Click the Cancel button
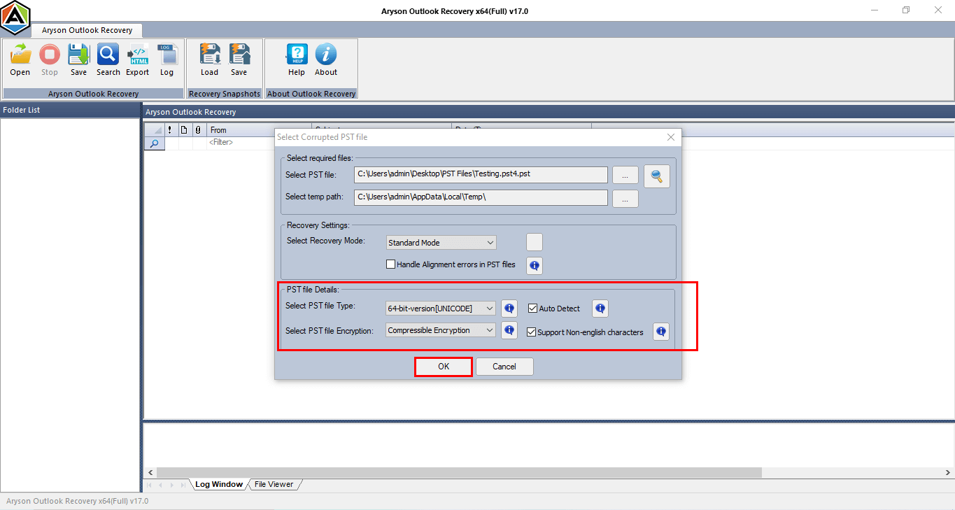955x510 pixels. click(x=504, y=367)
